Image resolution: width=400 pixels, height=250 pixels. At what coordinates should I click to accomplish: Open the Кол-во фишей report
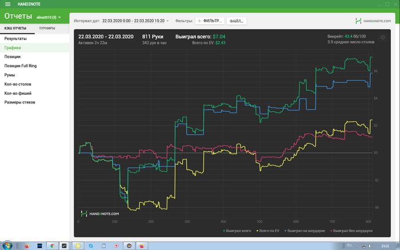pyautogui.click(x=35, y=93)
